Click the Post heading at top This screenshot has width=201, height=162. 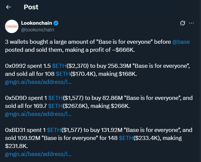coord(31,7)
